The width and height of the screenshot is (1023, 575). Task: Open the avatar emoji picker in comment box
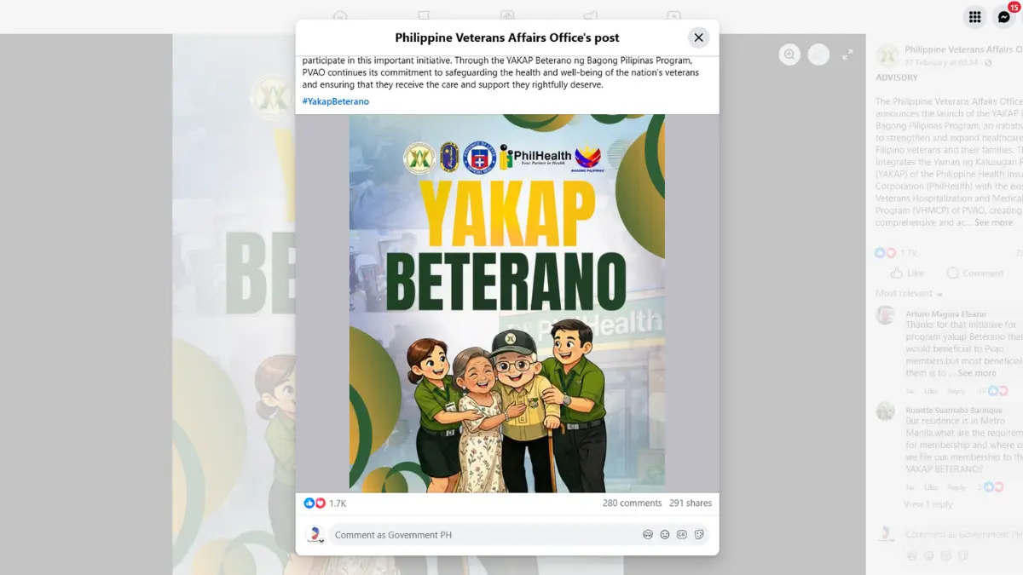tap(648, 535)
